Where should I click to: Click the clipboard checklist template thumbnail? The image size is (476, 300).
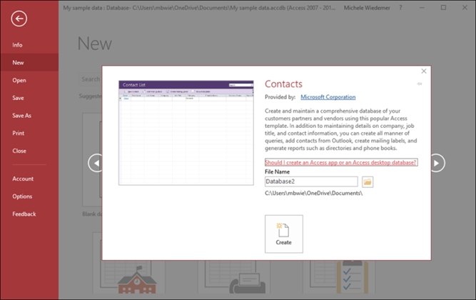339,276
